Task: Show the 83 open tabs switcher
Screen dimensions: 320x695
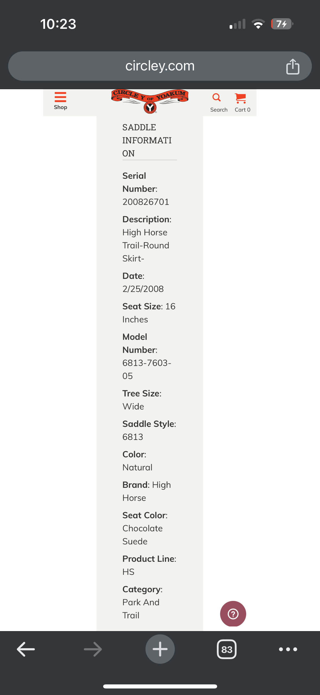Action: pyautogui.click(x=227, y=649)
